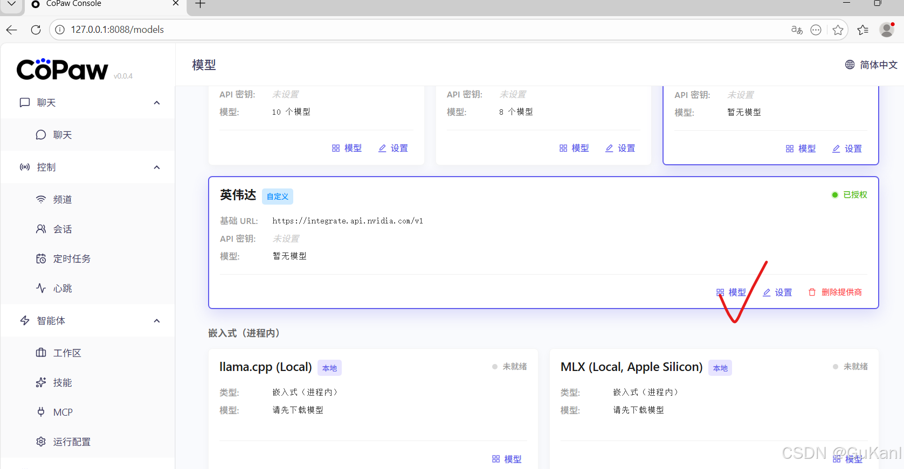This screenshot has height=469, width=904.
Task: Open the favorites list icon
Action: (x=863, y=30)
